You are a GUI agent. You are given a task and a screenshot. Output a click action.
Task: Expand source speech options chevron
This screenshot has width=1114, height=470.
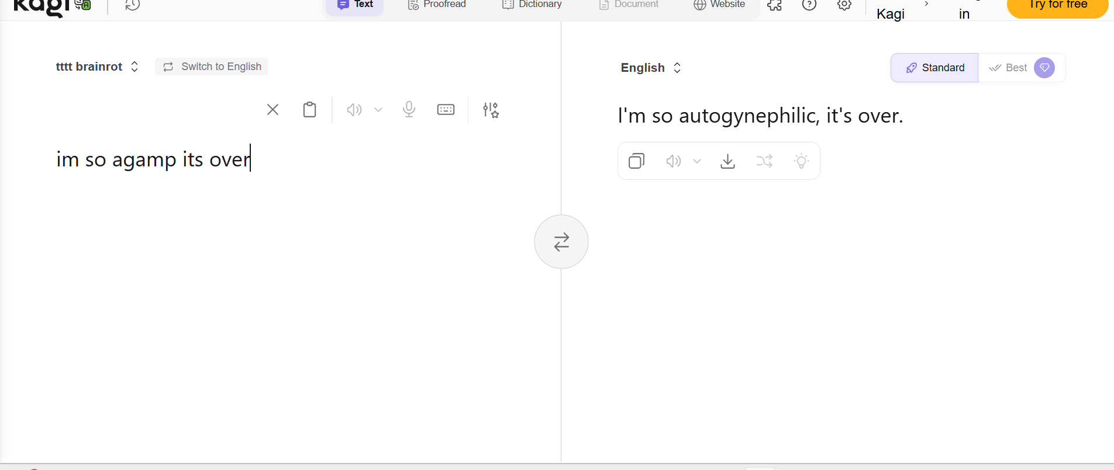coord(378,110)
